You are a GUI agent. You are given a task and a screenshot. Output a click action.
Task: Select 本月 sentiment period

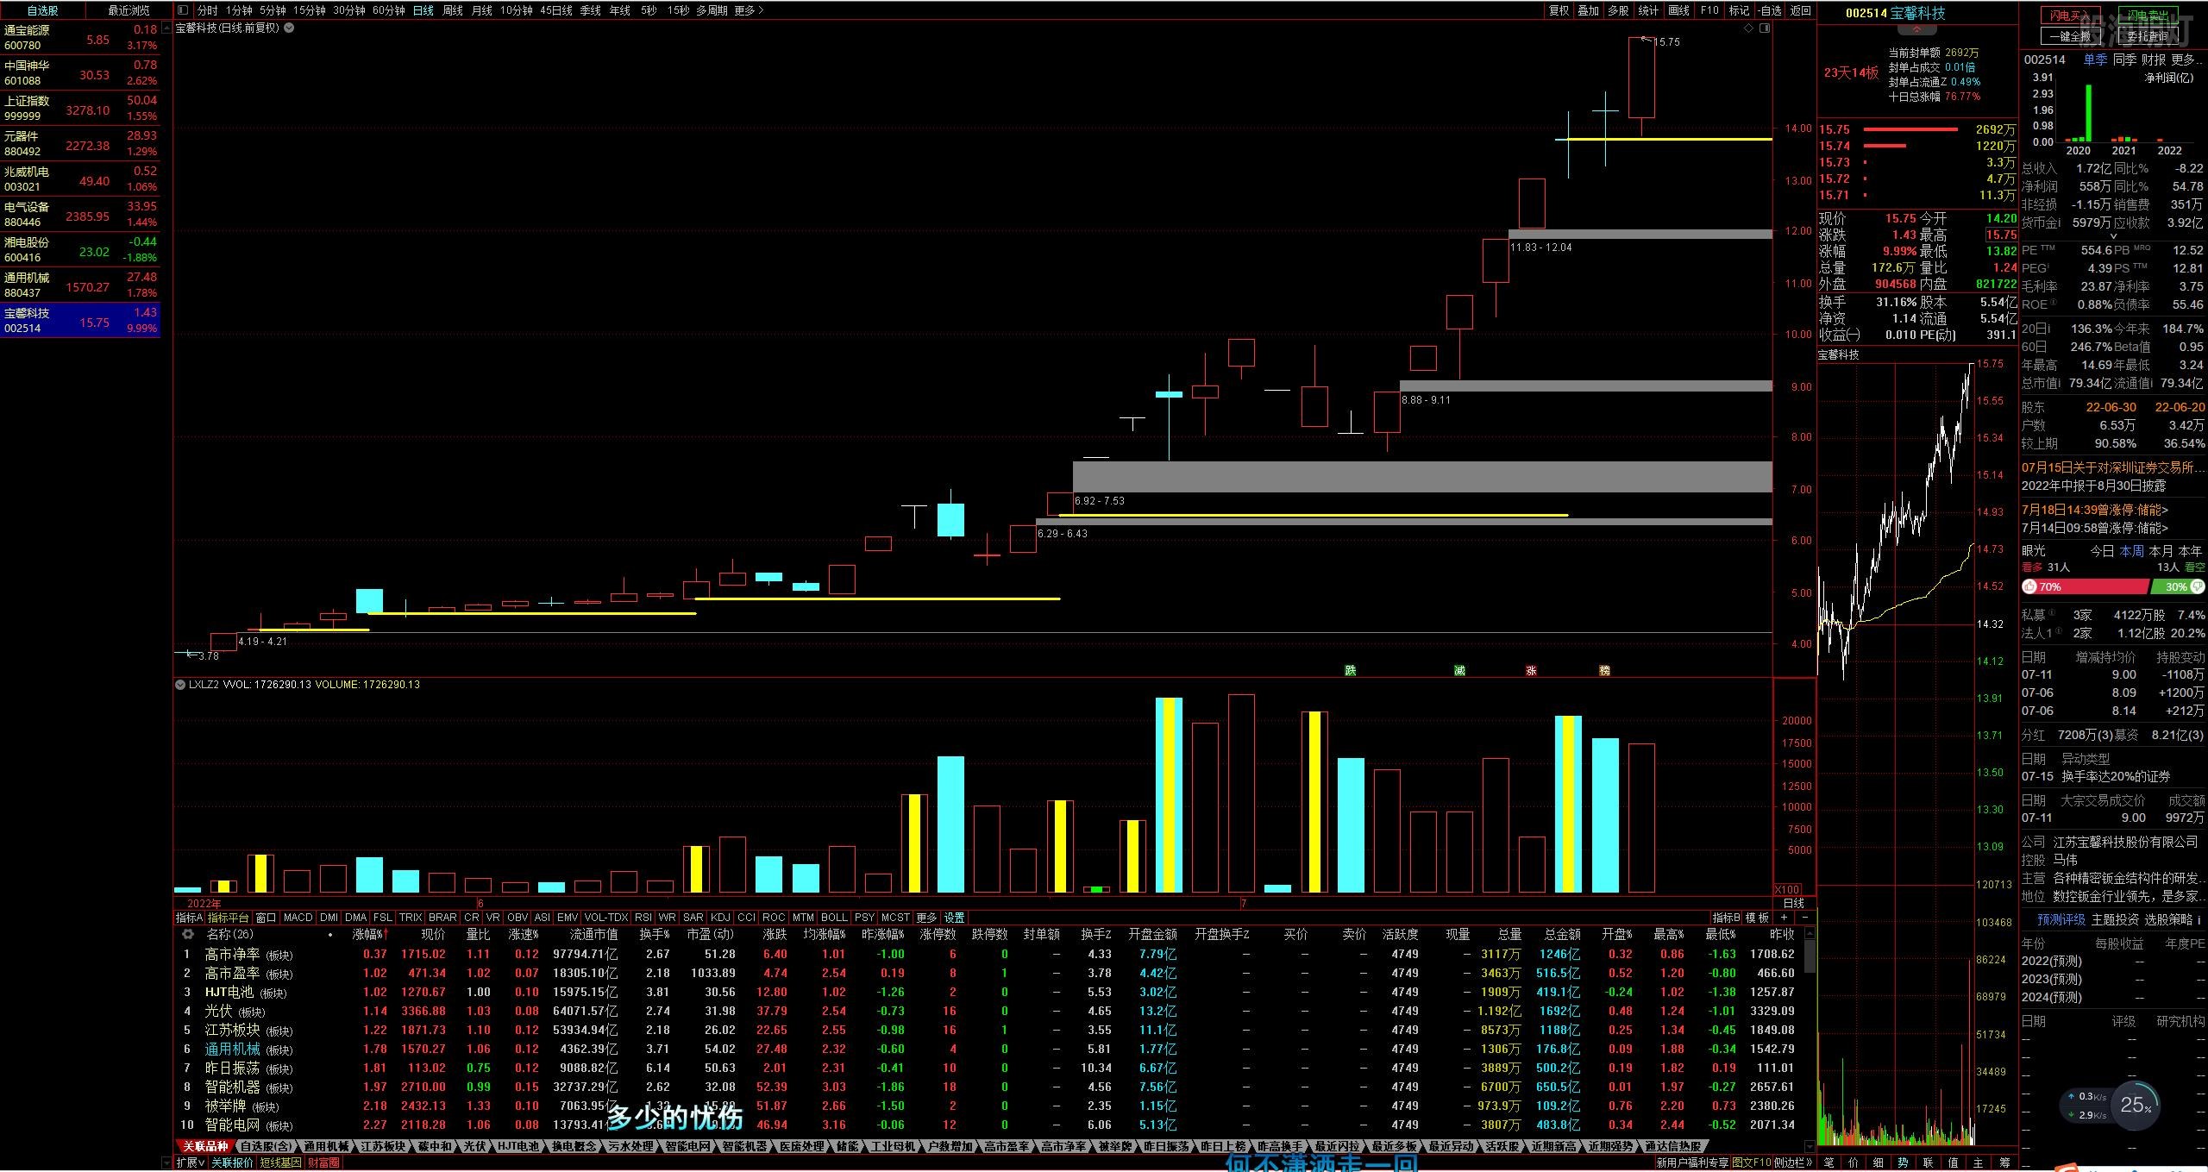(2161, 550)
